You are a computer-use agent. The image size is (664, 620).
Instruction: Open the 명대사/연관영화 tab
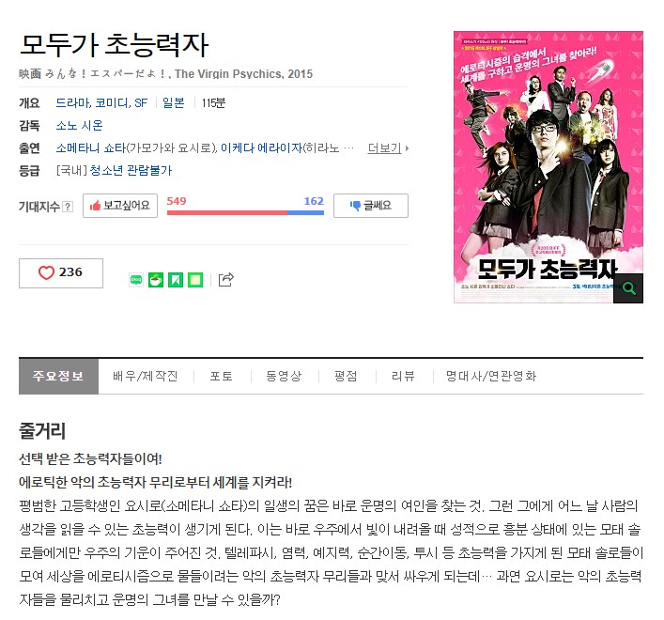pyautogui.click(x=491, y=376)
